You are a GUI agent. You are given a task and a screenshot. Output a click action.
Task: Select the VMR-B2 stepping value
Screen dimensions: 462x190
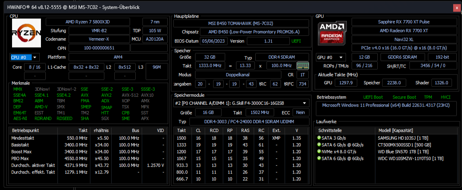(x=99, y=30)
